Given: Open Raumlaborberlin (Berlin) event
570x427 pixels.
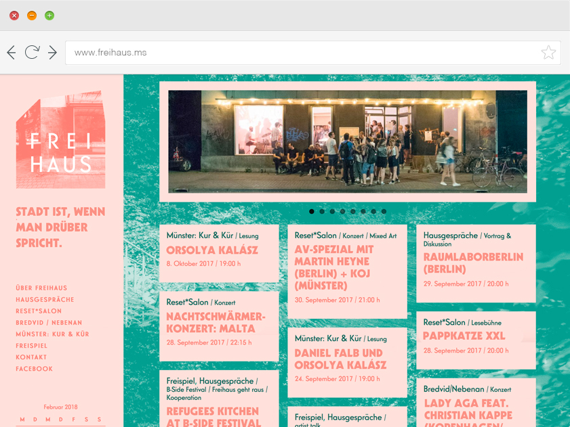Looking at the screenshot, I should click(x=473, y=263).
